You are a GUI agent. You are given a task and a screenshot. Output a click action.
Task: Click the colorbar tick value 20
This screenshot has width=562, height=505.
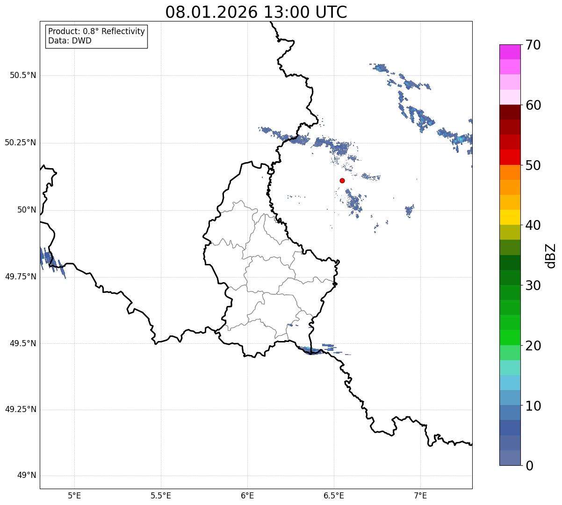533,346
